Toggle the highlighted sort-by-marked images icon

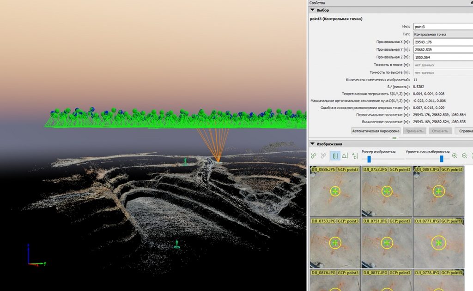[335, 156]
